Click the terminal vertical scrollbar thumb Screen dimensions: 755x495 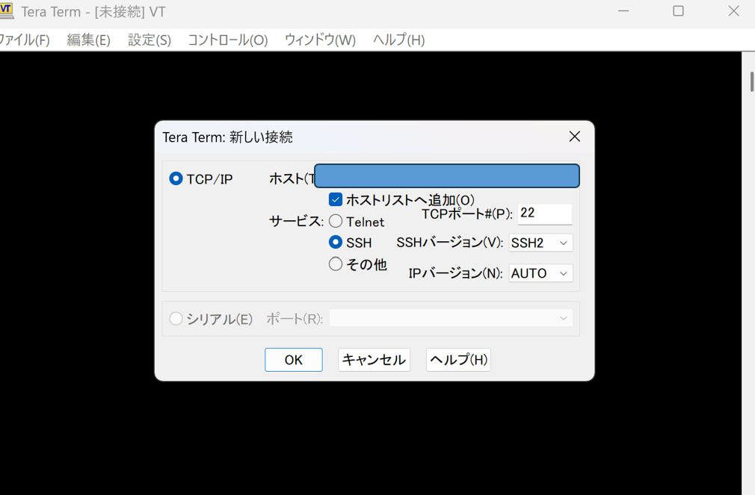752,81
